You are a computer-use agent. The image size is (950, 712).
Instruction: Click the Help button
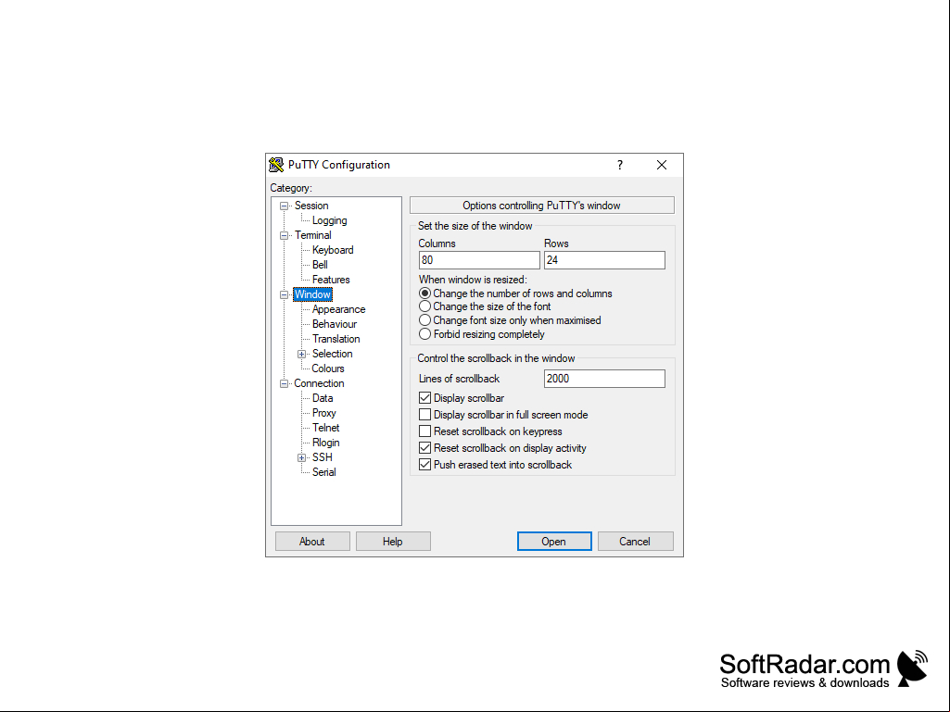[393, 542]
